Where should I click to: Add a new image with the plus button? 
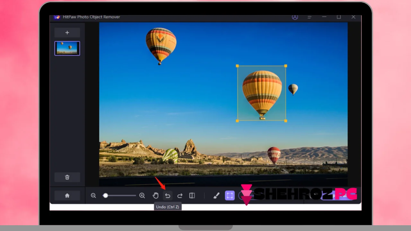[67, 32]
